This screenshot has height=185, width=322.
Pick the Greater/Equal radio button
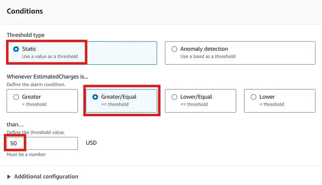pos(95,97)
